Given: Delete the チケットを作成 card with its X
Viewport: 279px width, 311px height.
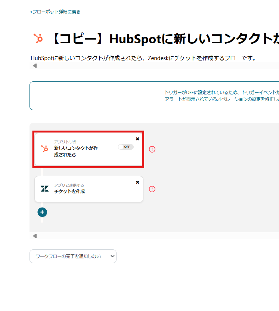Looking at the screenshot, I should pos(137,182).
